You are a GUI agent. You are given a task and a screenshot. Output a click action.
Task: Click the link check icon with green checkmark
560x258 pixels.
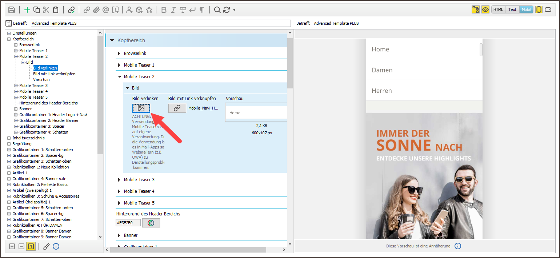(72, 10)
